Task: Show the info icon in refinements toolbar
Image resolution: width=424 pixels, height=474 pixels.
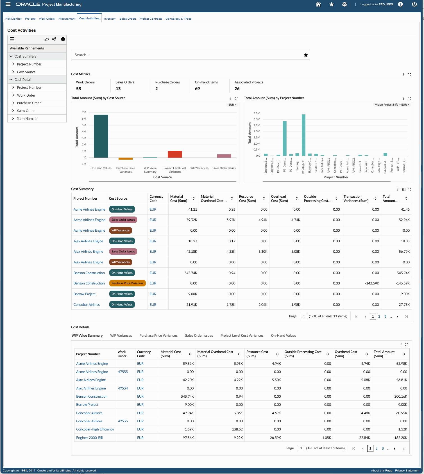Action: click(x=63, y=39)
